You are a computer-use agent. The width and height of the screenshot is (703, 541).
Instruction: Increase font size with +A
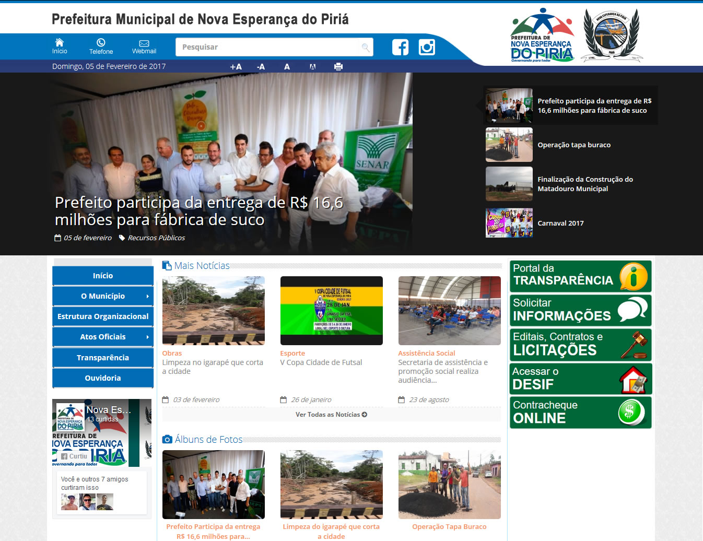coord(236,66)
